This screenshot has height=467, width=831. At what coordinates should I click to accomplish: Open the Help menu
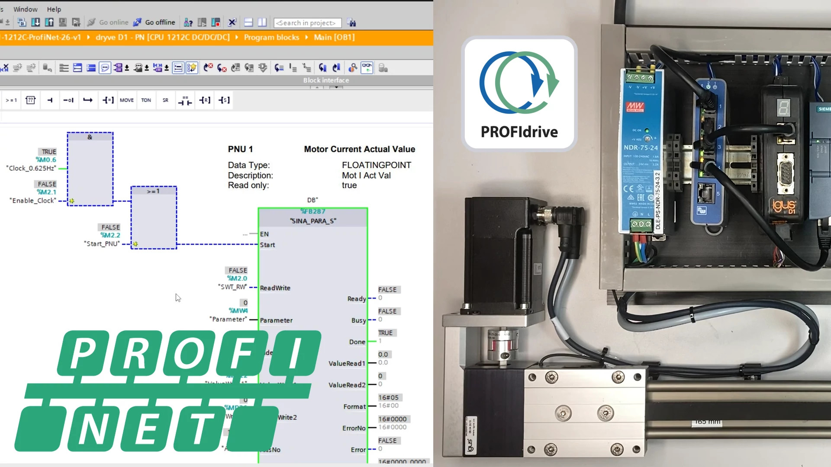pyautogui.click(x=54, y=9)
